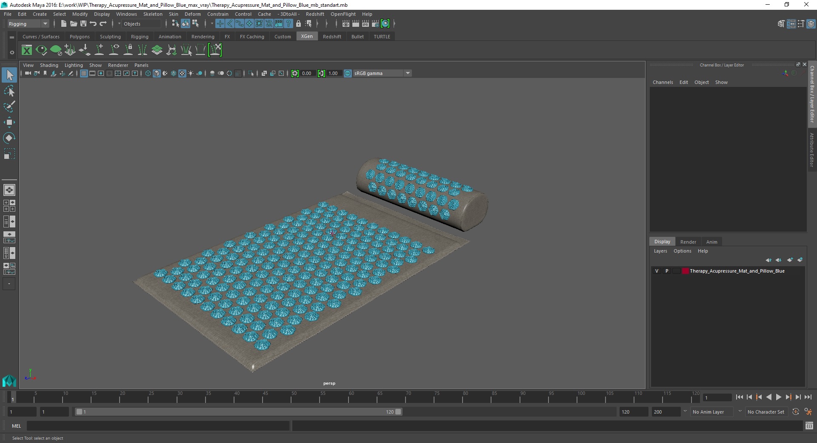Viewport: 817px width, 443px height.
Task: Click the new layer with selected icon
Action: coord(800,260)
